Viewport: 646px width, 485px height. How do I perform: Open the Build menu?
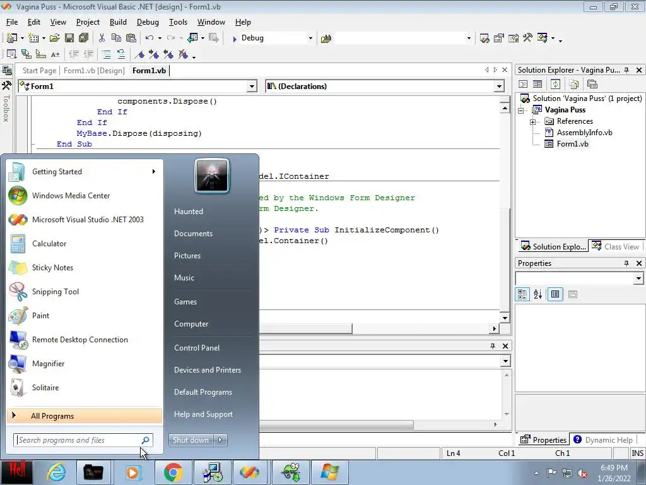(118, 22)
